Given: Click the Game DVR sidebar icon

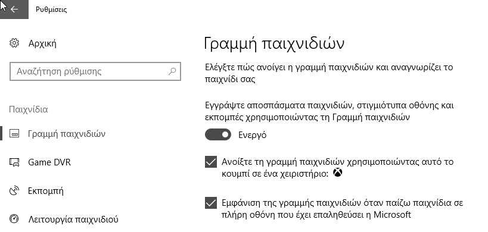Looking at the screenshot, I should 14,162.
